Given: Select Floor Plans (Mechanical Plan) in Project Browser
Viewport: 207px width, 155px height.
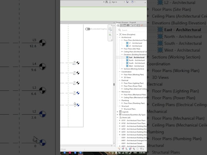Looking at the screenshot, I should click(135, 95).
